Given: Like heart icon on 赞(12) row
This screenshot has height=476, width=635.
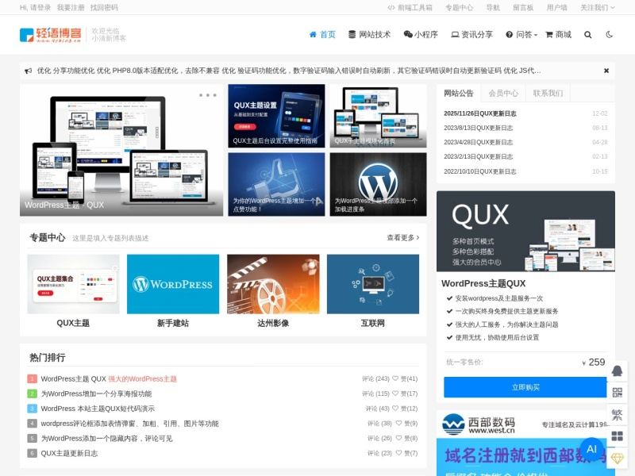Looking at the screenshot, I should (x=395, y=409).
